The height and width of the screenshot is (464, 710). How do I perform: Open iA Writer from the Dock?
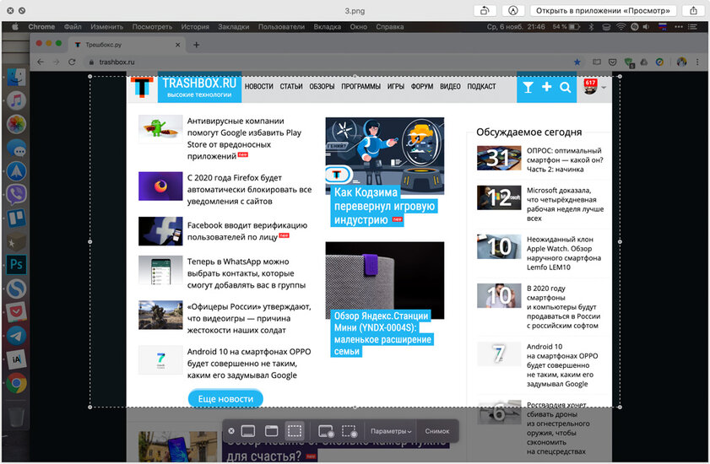coord(16,359)
